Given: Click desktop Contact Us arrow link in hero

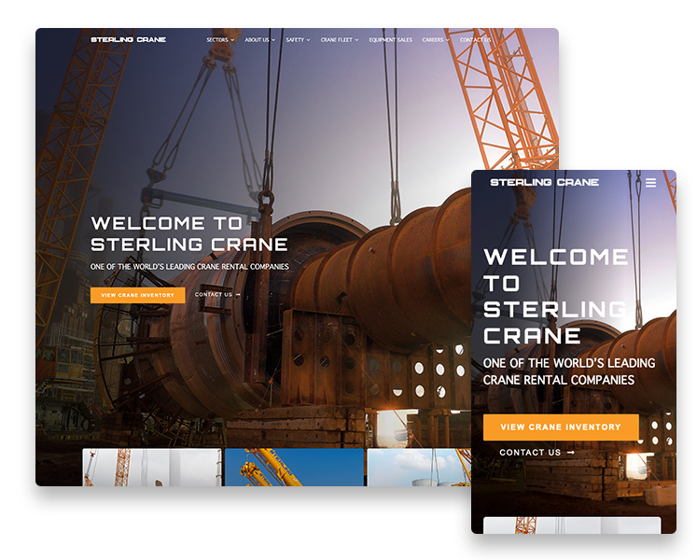Looking at the screenshot, I should pyautogui.click(x=217, y=294).
